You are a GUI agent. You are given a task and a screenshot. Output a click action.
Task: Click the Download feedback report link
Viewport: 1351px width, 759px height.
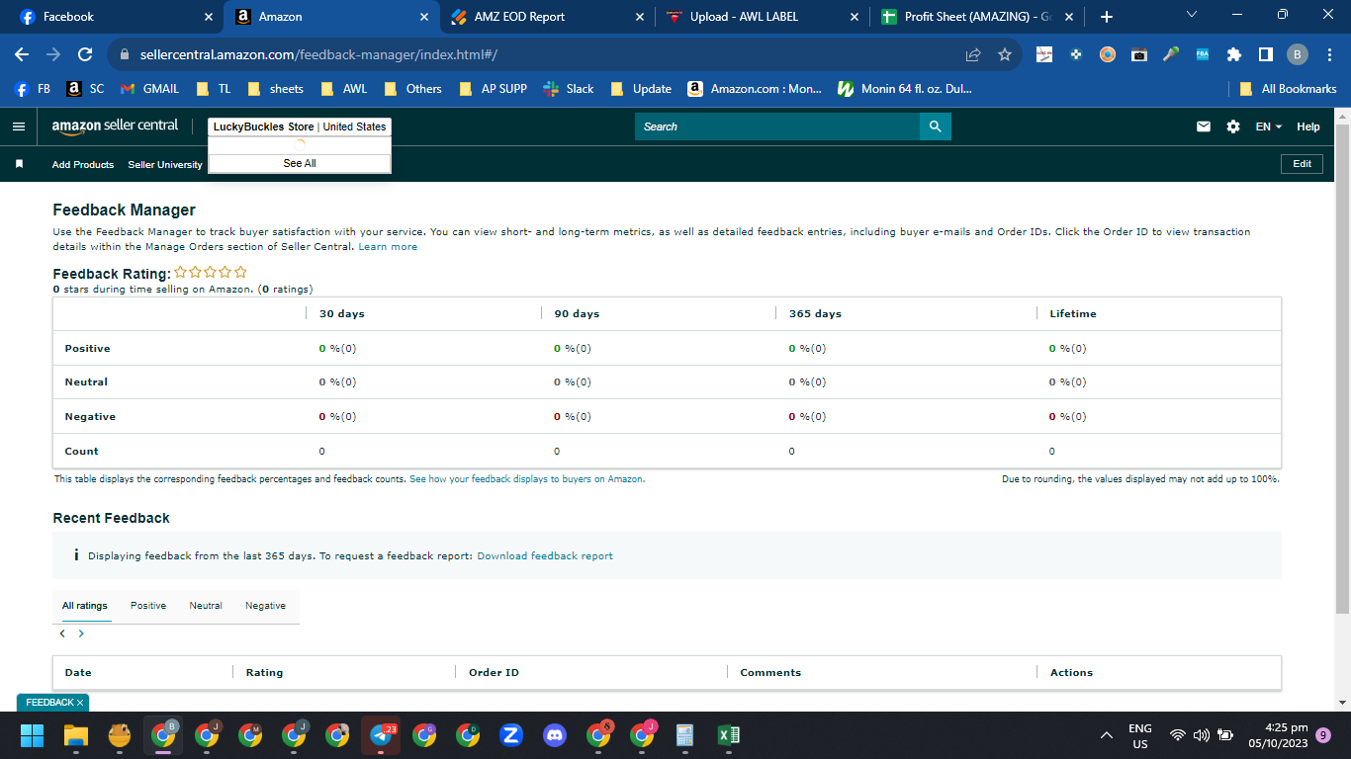point(545,556)
